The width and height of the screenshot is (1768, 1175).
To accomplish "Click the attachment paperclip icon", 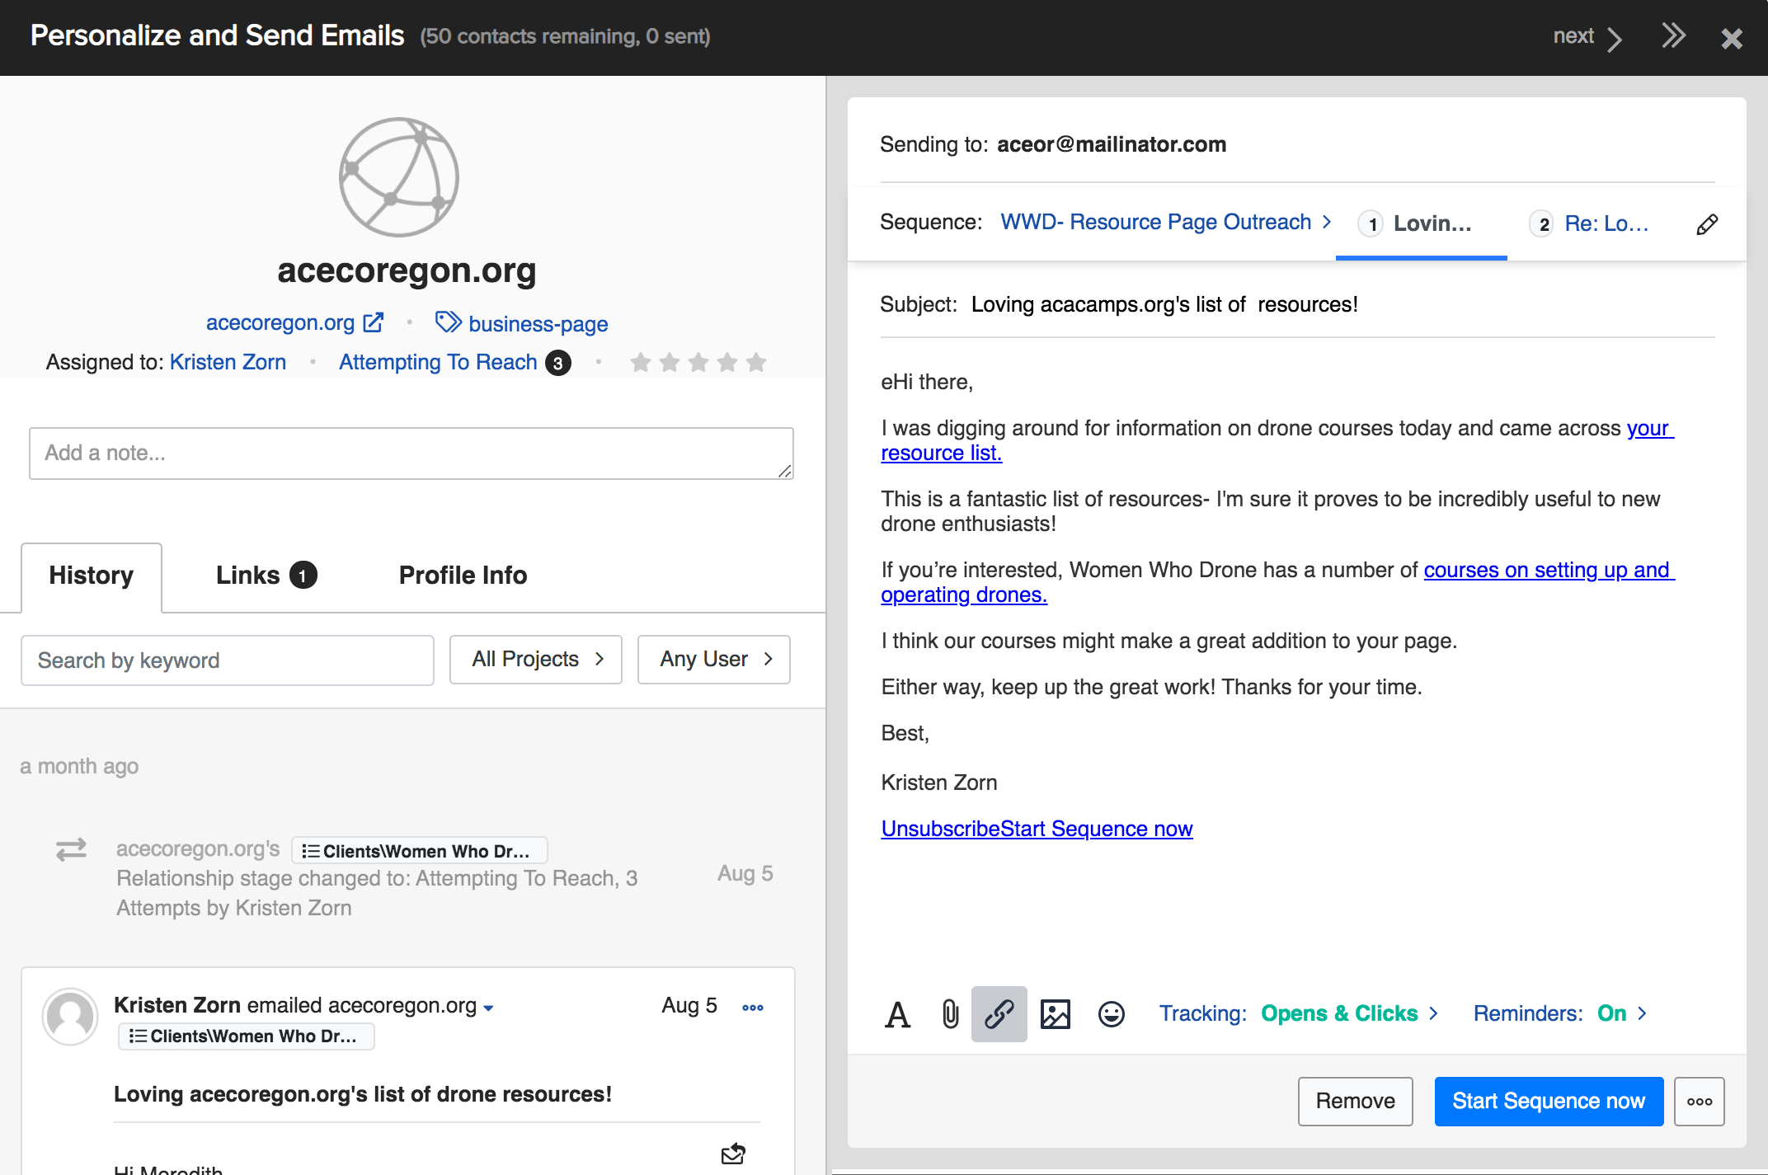I will pos(950,1014).
